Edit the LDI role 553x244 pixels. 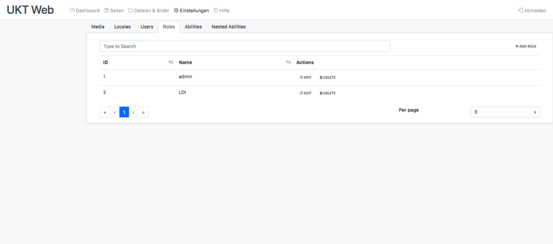click(x=305, y=94)
